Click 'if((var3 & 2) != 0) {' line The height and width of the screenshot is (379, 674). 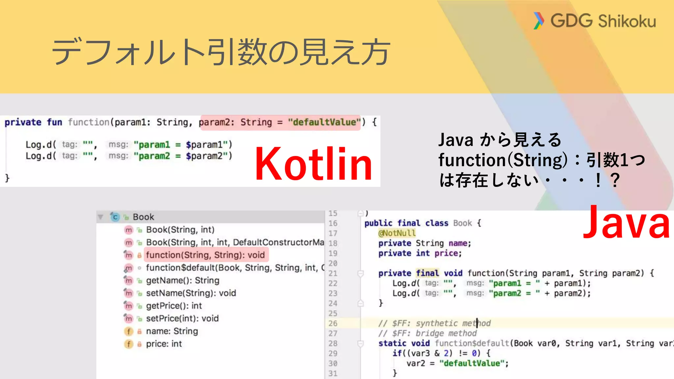click(441, 353)
